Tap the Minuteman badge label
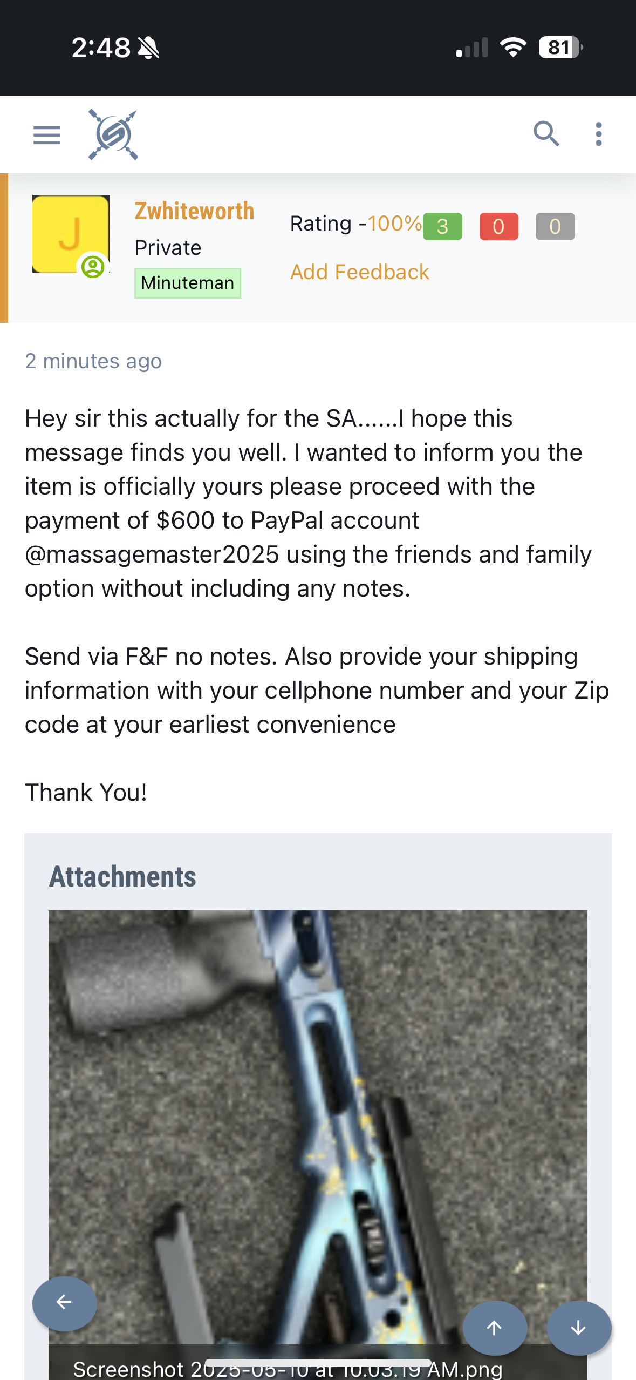Screen dimensions: 636x1380 [187, 283]
